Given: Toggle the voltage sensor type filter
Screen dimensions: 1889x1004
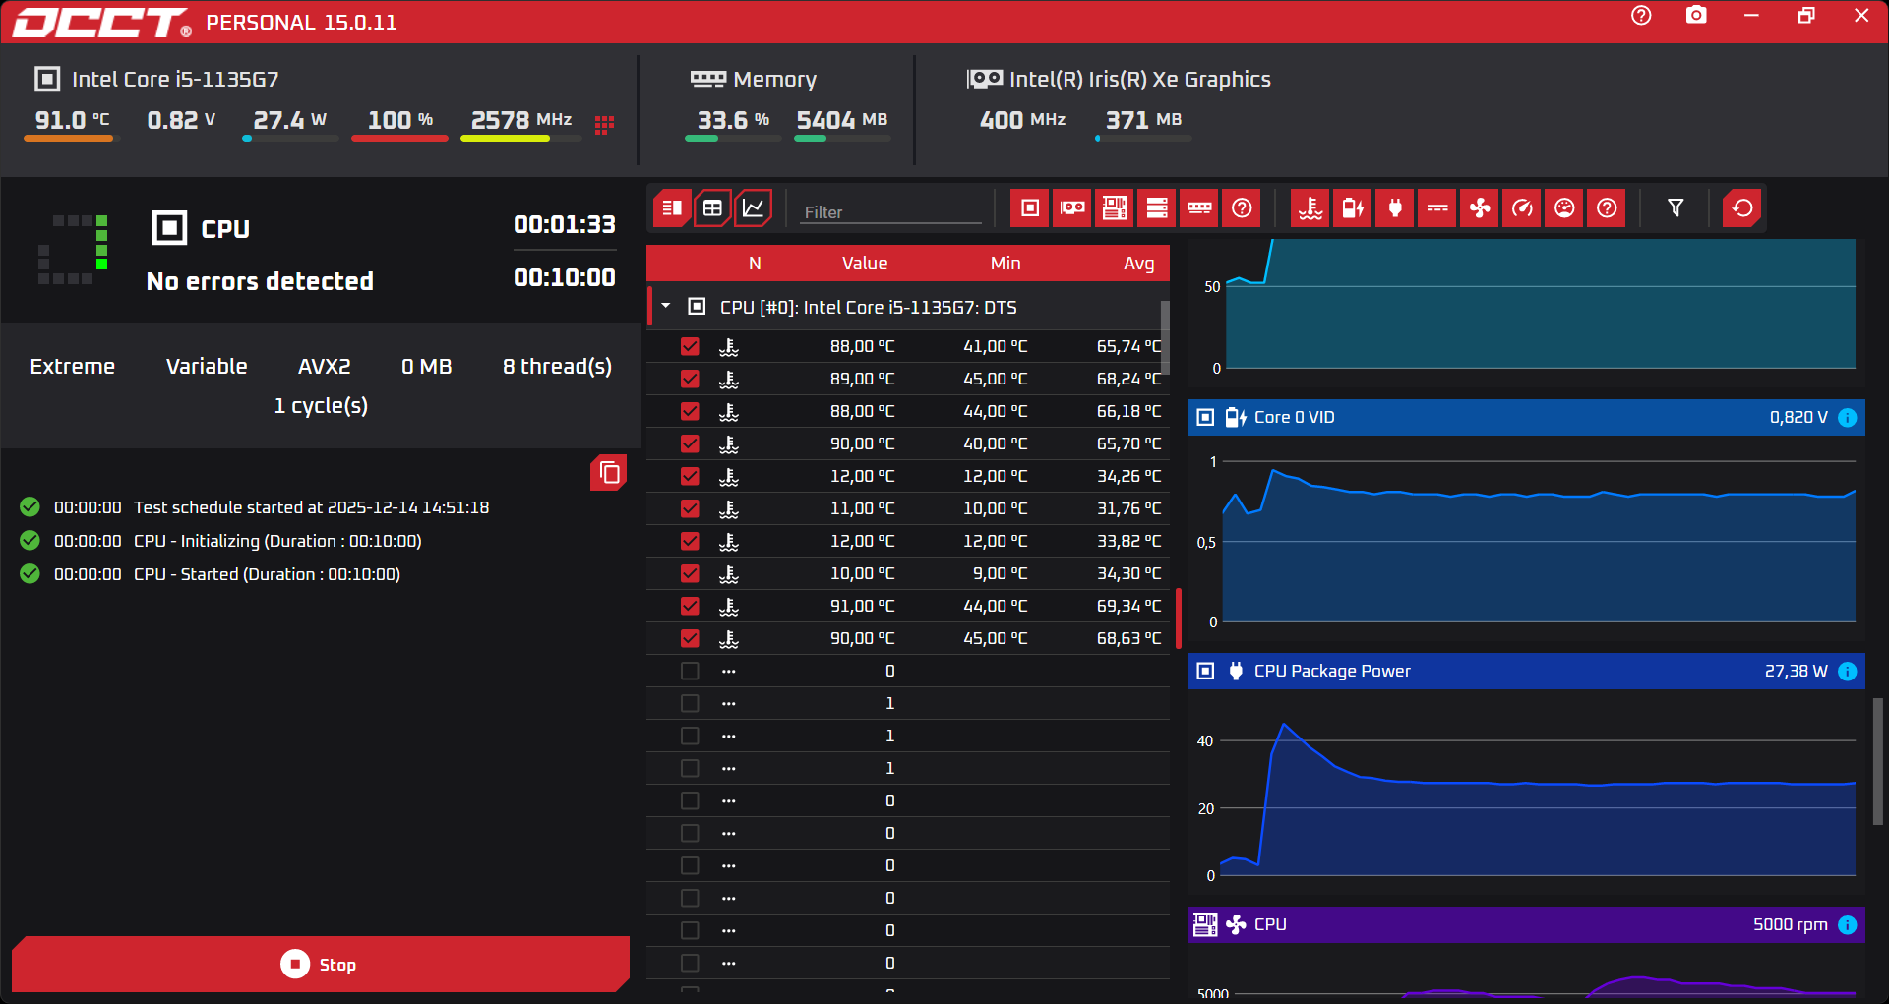Looking at the screenshot, I should pyautogui.click(x=1353, y=208).
